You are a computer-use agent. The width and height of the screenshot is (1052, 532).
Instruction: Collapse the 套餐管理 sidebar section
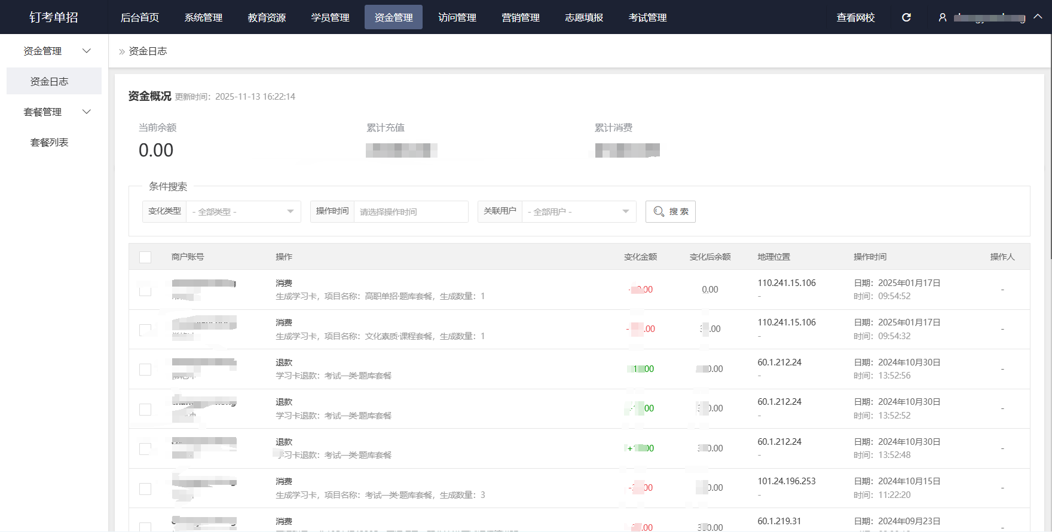[87, 112]
